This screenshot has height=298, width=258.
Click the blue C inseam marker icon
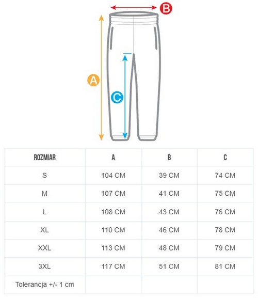coord(117,97)
